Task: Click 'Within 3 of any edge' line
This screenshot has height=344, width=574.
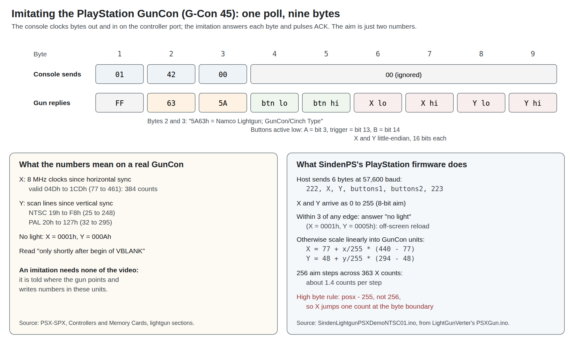Action: 354,217
